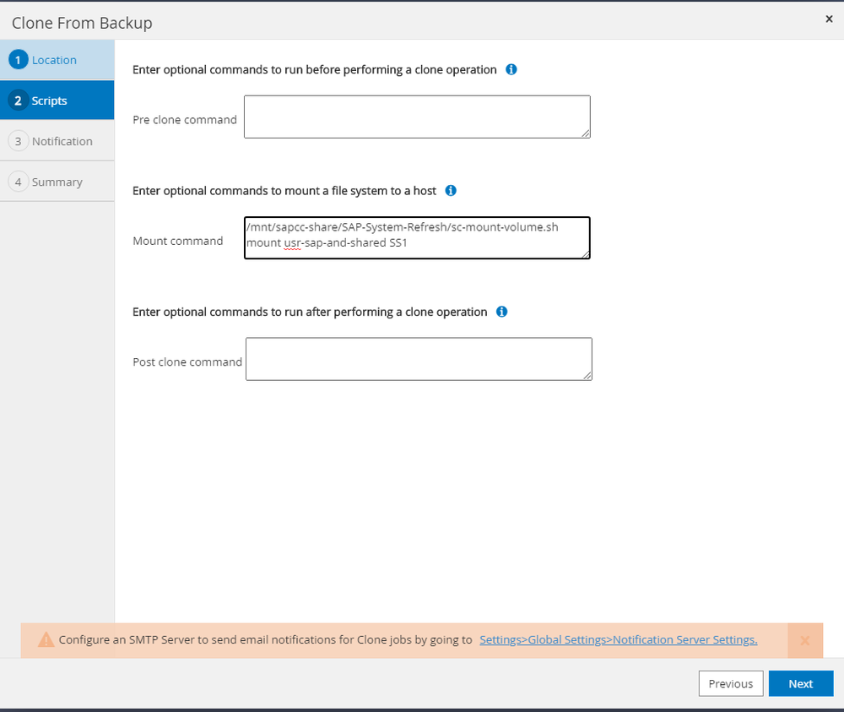Viewport: 844px width, 712px height.
Task: Open the Notification Server Settings link
Action: (x=618, y=640)
